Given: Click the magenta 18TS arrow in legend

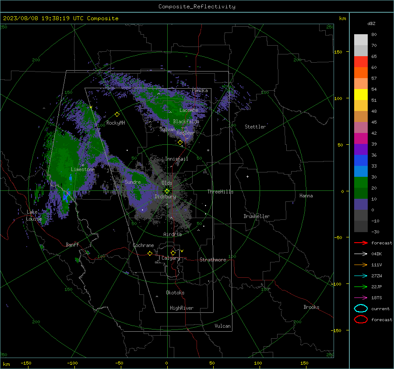Looking at the screenshot, I should (361, 298).
